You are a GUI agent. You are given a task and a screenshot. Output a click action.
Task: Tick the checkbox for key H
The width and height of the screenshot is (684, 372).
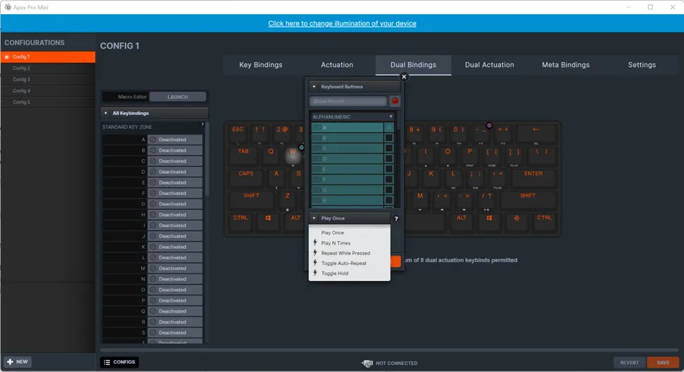click(x=389, y=200)
